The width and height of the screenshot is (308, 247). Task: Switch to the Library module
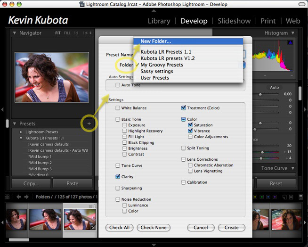click(159, 21)
